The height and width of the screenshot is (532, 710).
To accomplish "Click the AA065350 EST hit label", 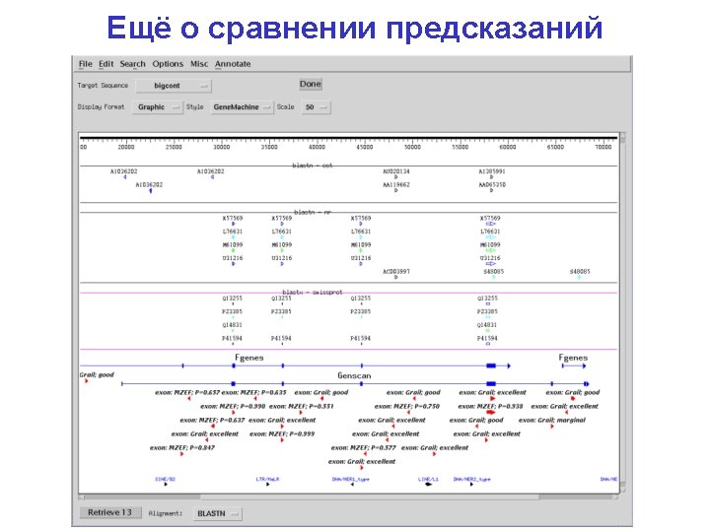I will (x=492, y=184).
